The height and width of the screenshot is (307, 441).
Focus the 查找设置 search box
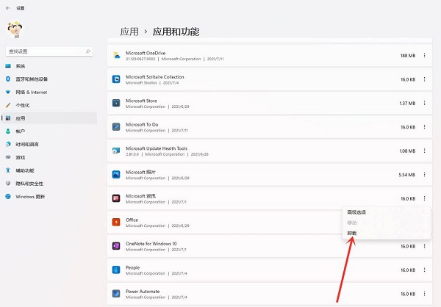coord(49,51)
